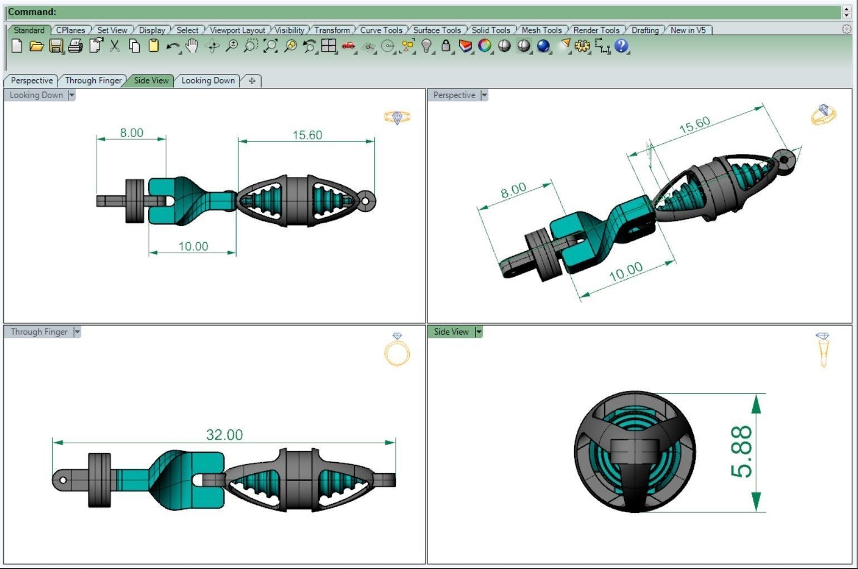
Task: Click the Looking Down viewport title
Action: [36, 95]
